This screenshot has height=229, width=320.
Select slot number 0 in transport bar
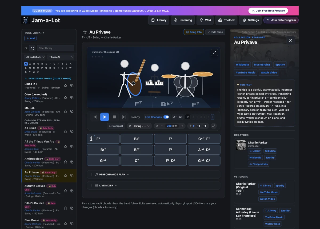(193, 117)
